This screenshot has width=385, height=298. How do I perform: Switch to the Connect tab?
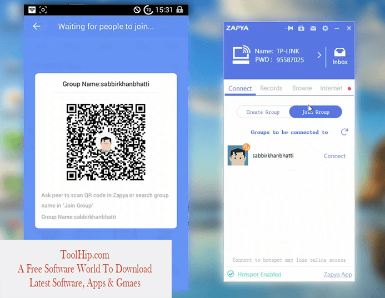click(x=240, y=88)
